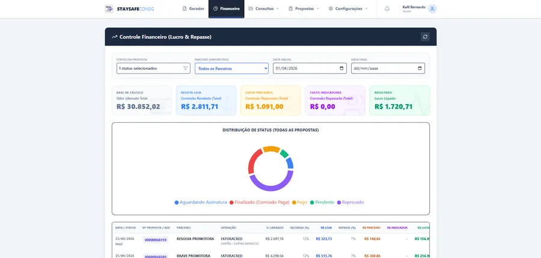Click the Nº Proposta / ADE column header
The height and width of the screenshot is (258, 541).
(x=156, y=227)
